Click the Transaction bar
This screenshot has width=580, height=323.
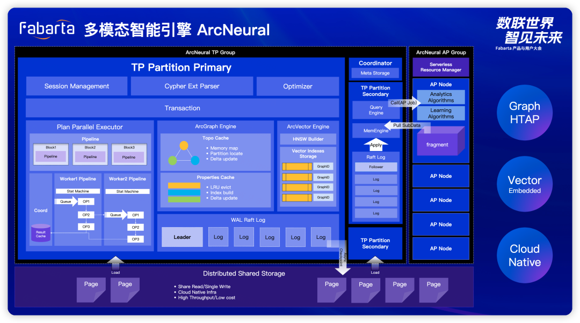[183, 108]
